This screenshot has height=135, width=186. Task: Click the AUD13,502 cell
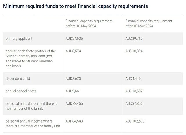point(134,91)
